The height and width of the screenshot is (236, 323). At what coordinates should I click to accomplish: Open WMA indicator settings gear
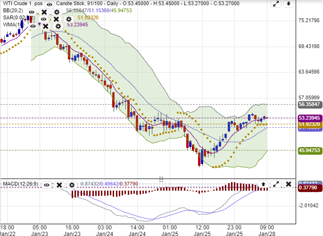[x=58, y=26]
